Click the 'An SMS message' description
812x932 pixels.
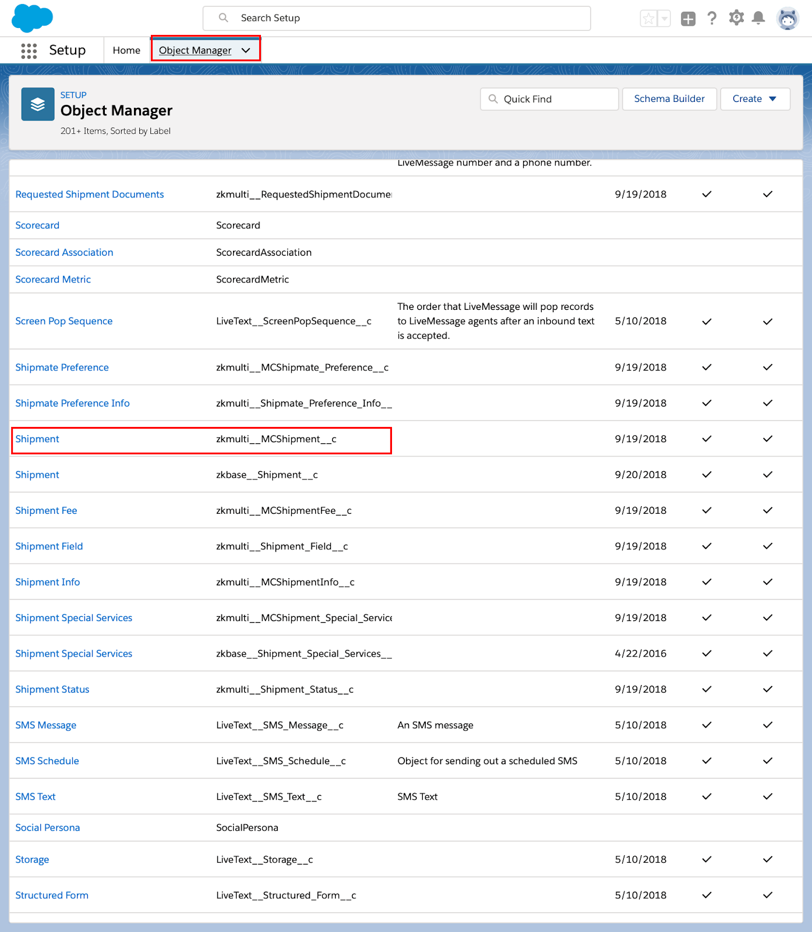click(435, 725)
